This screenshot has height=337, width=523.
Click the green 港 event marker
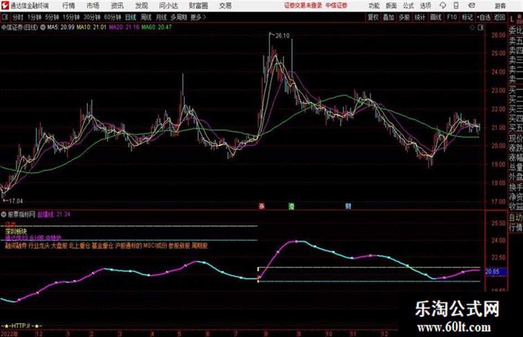pyautogui.click(x=292, y=206)
